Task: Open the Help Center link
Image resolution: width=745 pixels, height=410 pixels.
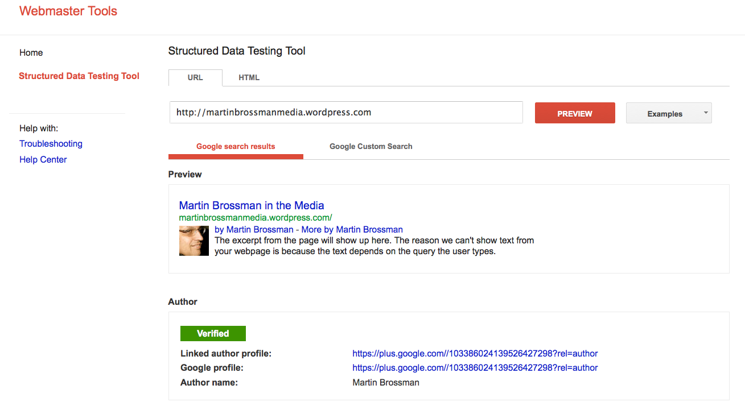Action: click(43, 160)
